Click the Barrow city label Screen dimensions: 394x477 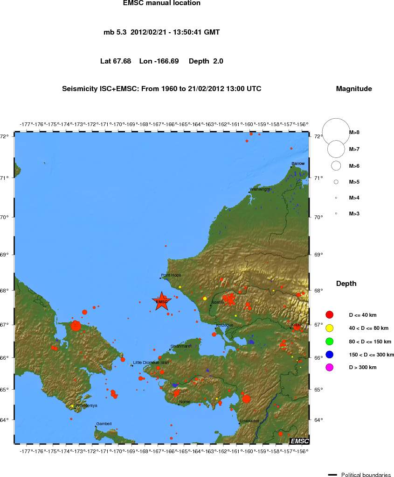298,164
